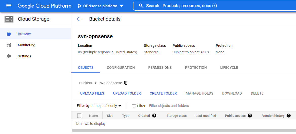Toggle the select-all objects checkbox
Screen dimensions: 296x134
click(79, 116)
